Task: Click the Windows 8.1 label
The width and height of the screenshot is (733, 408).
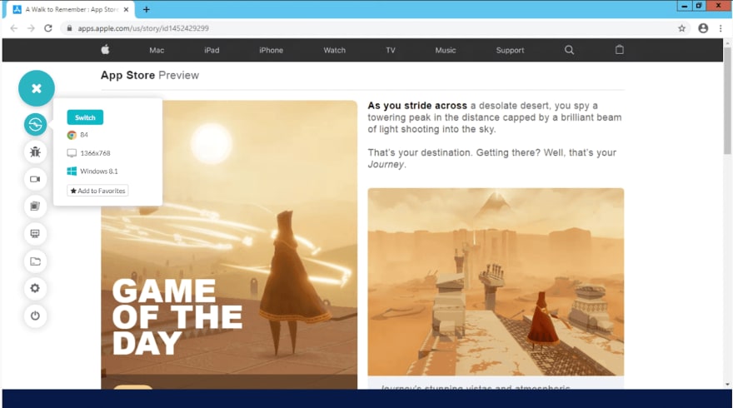Action: pyautogui.click(x=98, y=171)
